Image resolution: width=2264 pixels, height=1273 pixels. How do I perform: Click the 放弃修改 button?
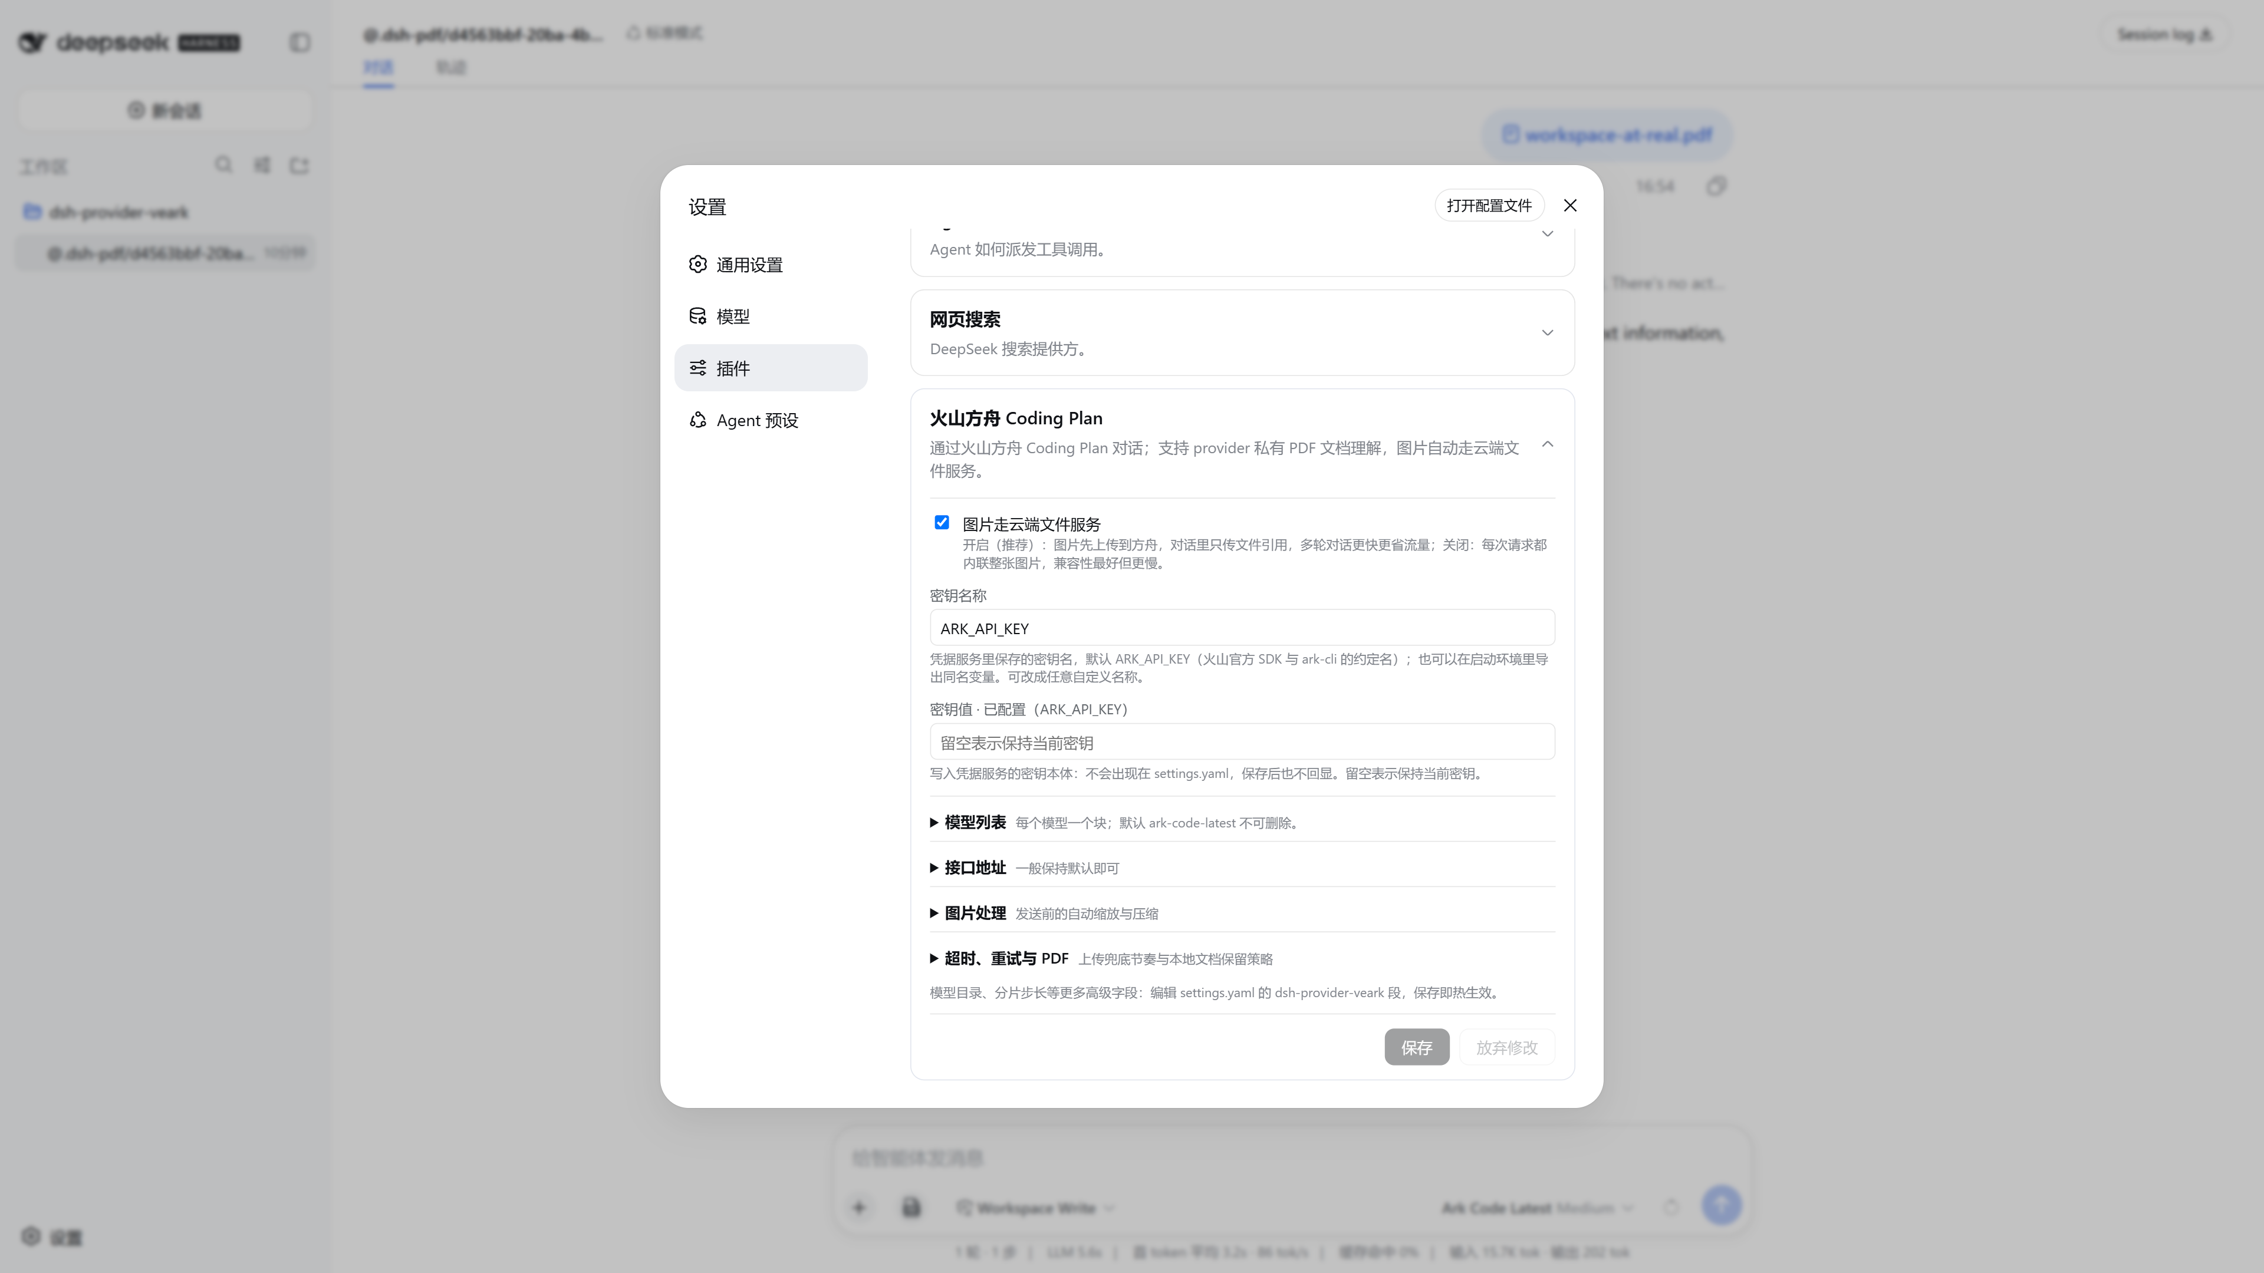point(1506,1047)
